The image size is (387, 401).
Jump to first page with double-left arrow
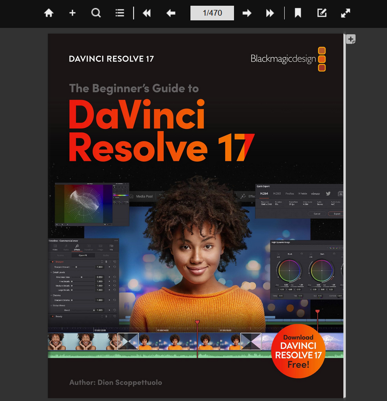pyautogui.click(x=147, y=13)
